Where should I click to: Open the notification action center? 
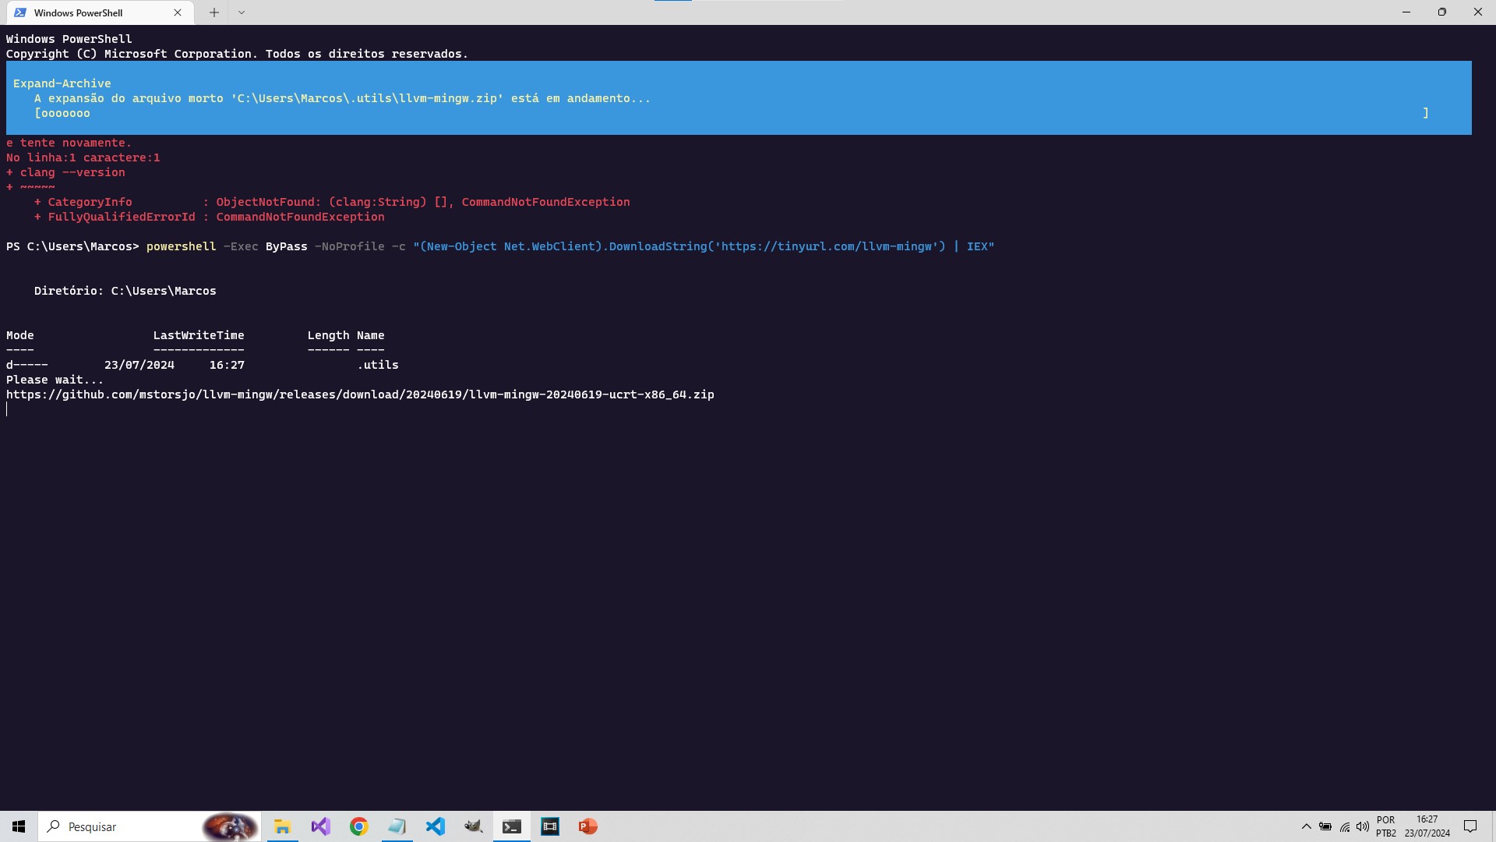pyautogui.click(x=1470, y=826)
